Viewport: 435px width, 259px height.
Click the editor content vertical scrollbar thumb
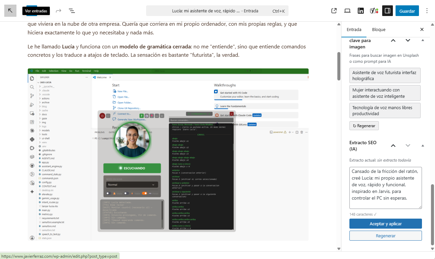point(339,66)
